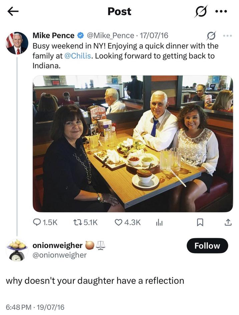This screenshot has width=239, height=315.
Task: Follow the onionweigher account
Action: point(207,245)
